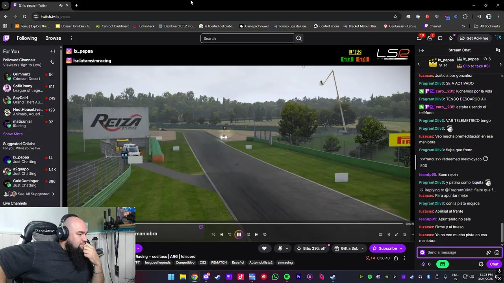Click the Bits: 29% off button
This screenshot has height=283, width=504.
311,248
